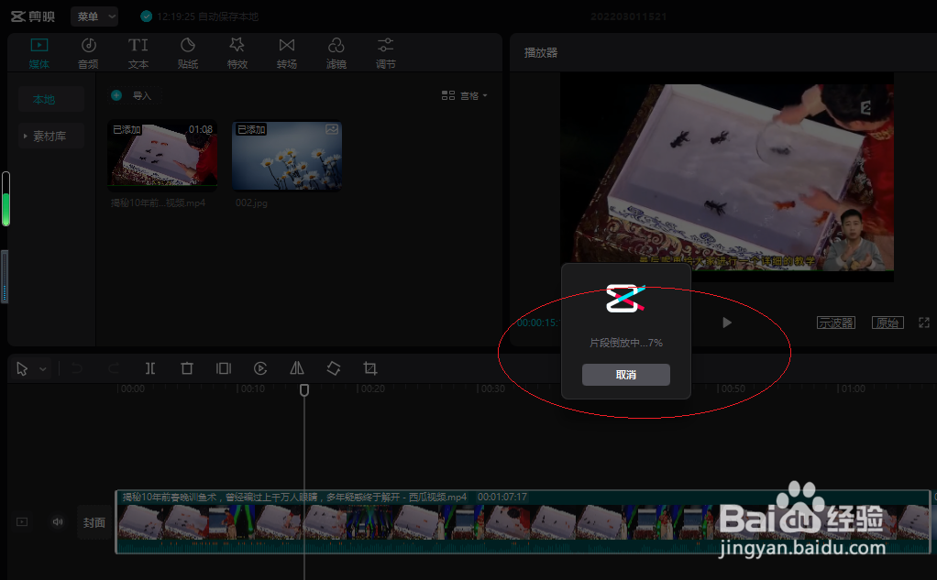Viewport: 937px width, 580px height.
Task: Click the 揭秘10年前...视频.mp4 file name
Action: pos(158,203)
